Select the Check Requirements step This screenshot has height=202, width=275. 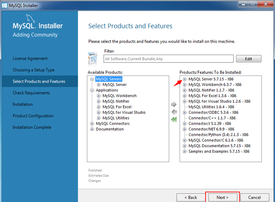(31, 93)
